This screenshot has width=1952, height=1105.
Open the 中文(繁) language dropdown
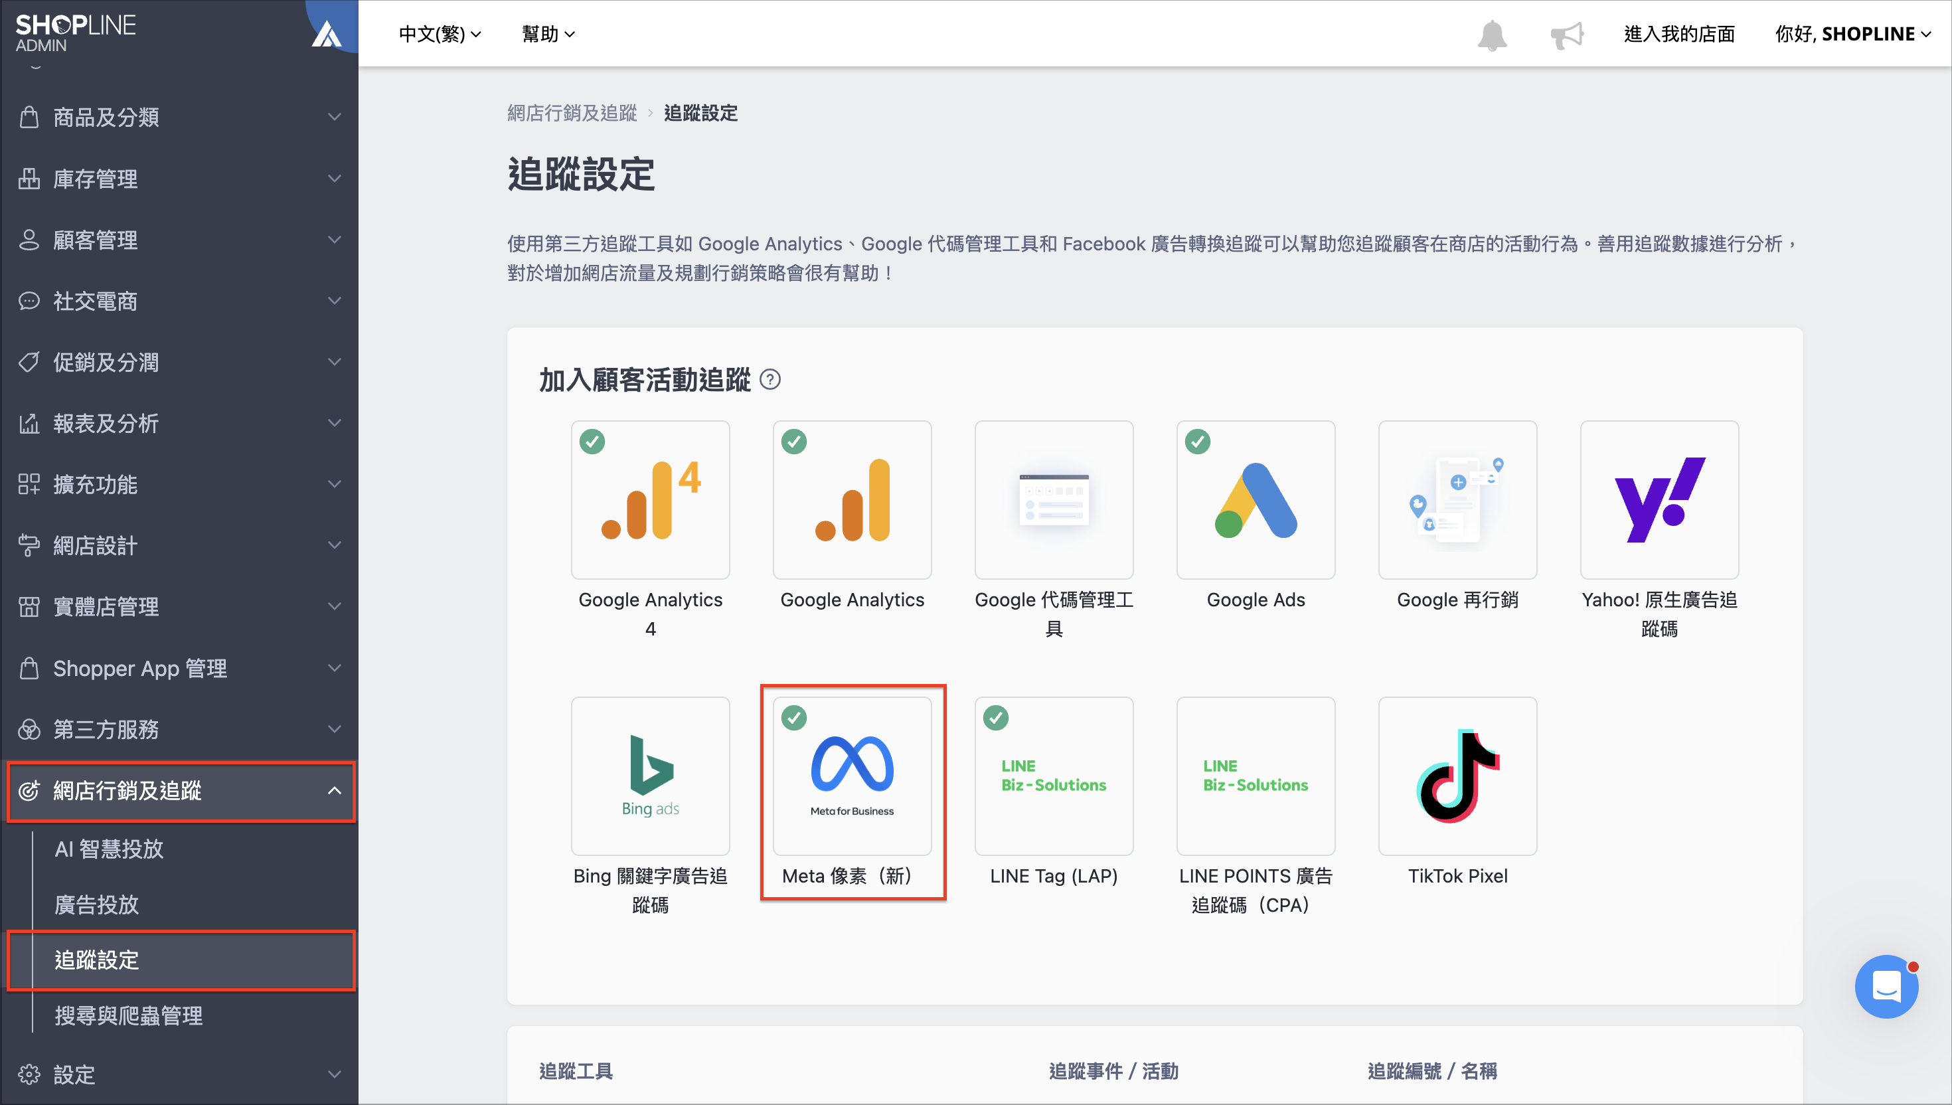coord(440,34)
